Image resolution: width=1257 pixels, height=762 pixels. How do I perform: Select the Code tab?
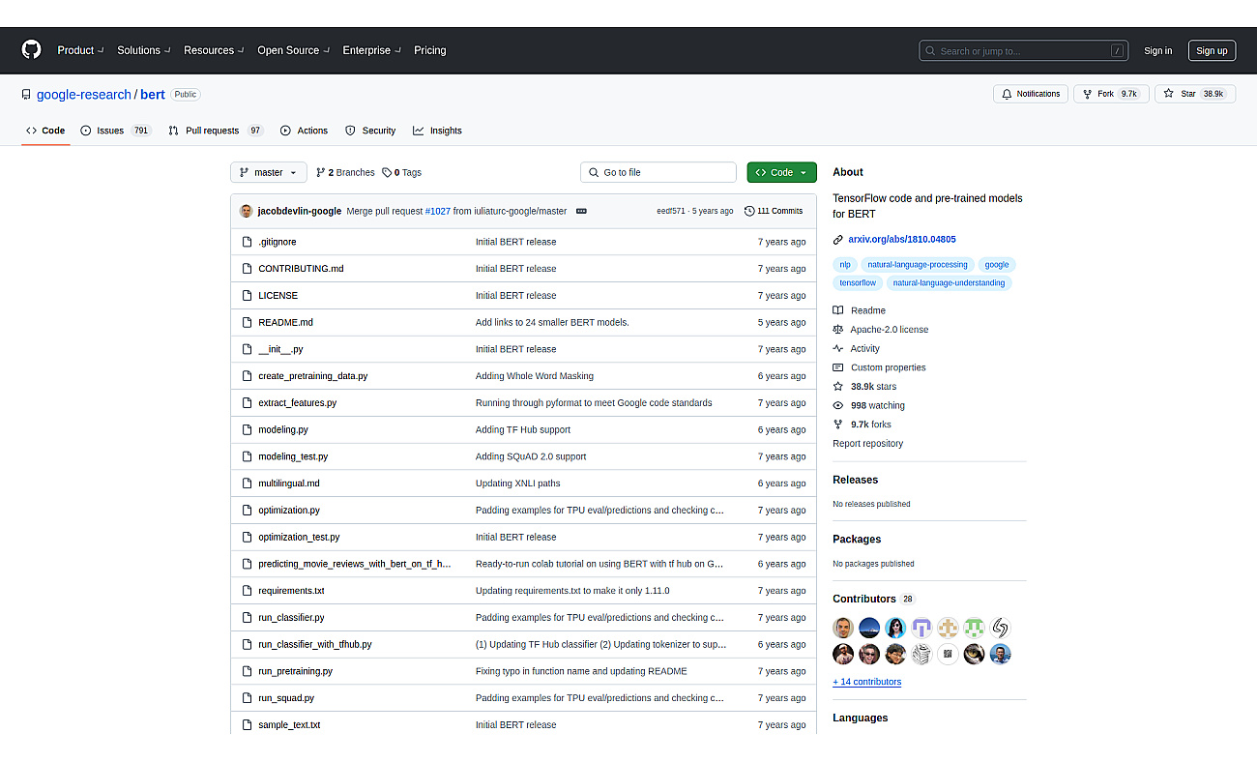click(x=45, y=131)
